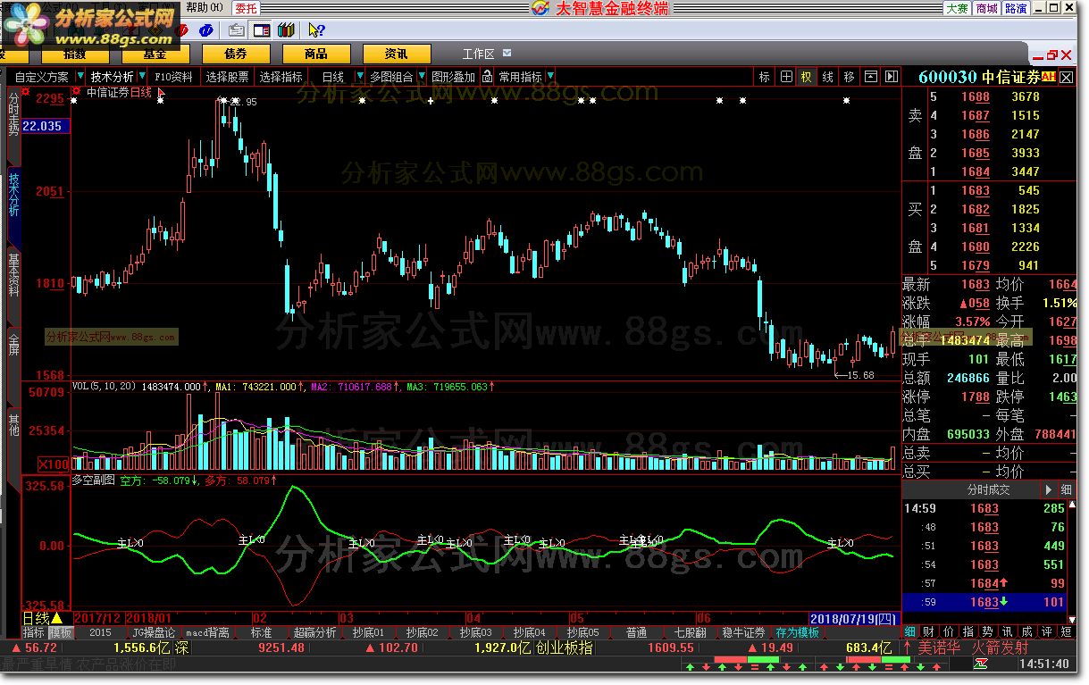Toggle the 权 price adjustment button
1089x685 pixels.
[x=807, y=77]
